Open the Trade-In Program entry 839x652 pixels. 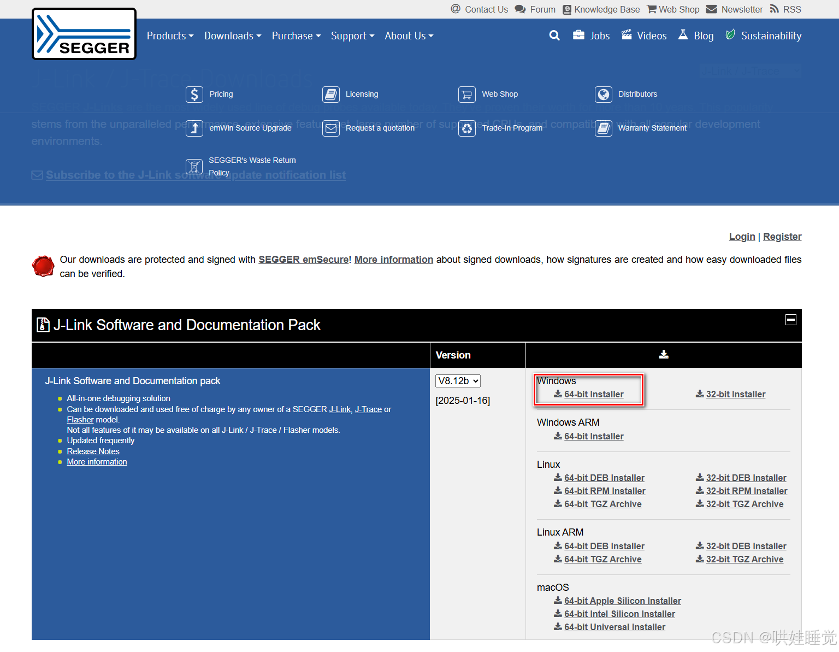[512, 128]
